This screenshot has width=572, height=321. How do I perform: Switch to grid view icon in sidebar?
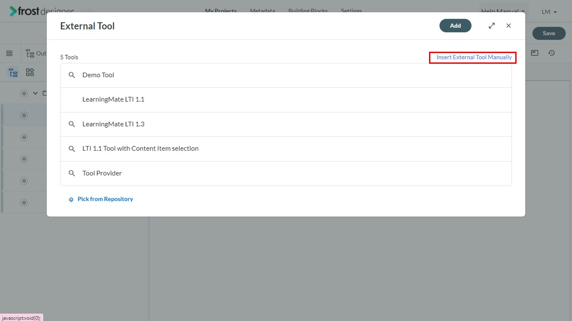[30, 72]
